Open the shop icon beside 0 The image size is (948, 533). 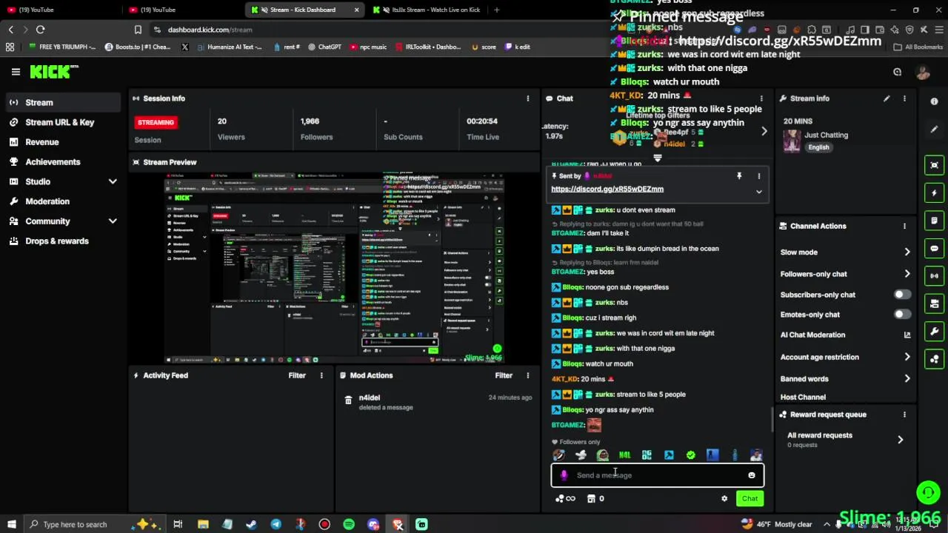tap(591, 499)
